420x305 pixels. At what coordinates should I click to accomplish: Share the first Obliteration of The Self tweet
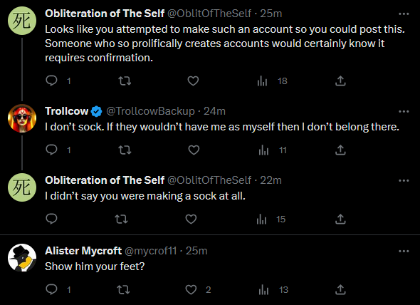click(x=340, y=81)
